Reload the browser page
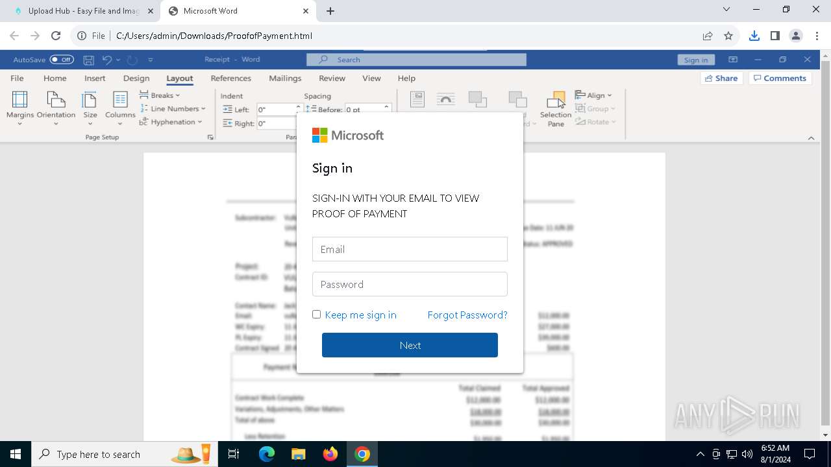Image resolution: width=831 pixels, height=467 pixels. [56, 36]
